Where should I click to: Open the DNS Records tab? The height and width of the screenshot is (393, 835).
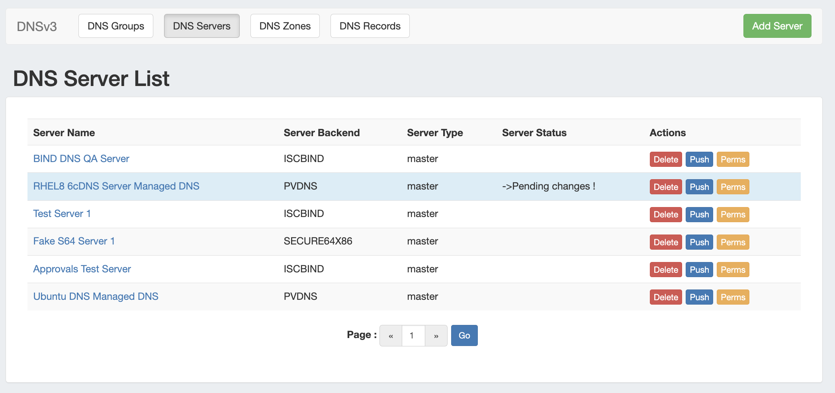(x=370, y=26)
